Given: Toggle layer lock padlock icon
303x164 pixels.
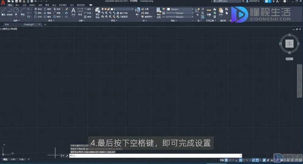Looking at the screenshot, I should (108, 9).
